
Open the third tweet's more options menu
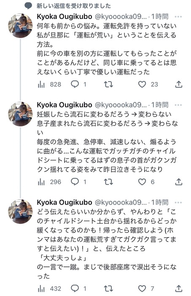click(x=178, y=203)
